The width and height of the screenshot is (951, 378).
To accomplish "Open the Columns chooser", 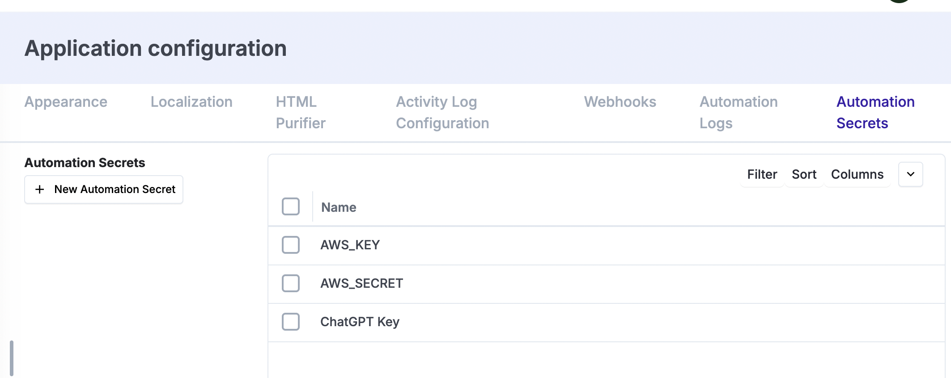I will point(857,174).
